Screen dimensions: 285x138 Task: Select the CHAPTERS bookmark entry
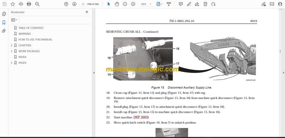(x=25, y=45)
